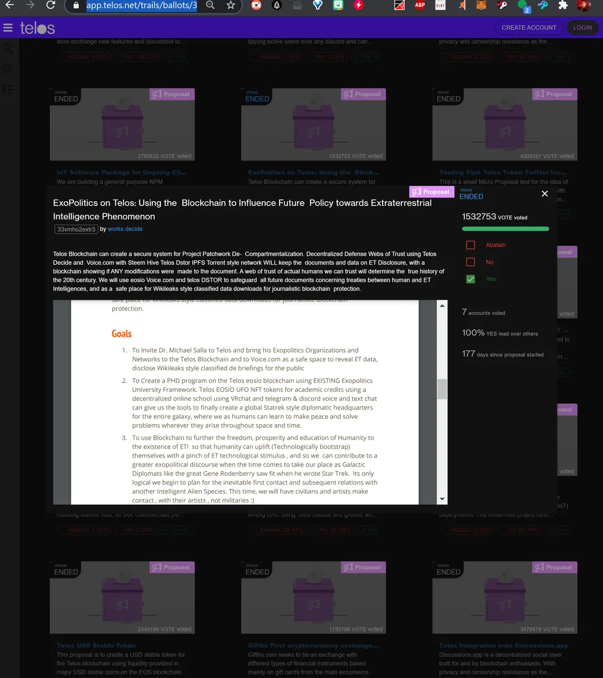Image resolution: width=603 pixels, height=678 pixels.
Task: Click ballot box thumbnail with 1783798 VOTE voted
Action: tap(313, 597)
